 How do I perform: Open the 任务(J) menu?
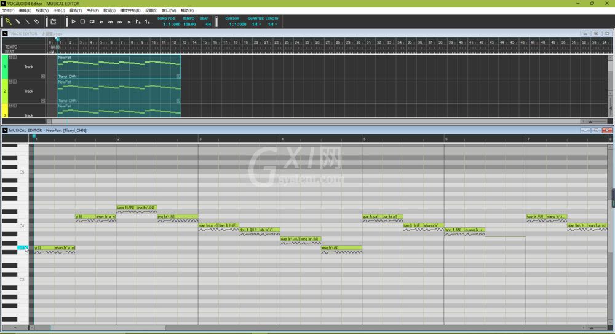59,10
